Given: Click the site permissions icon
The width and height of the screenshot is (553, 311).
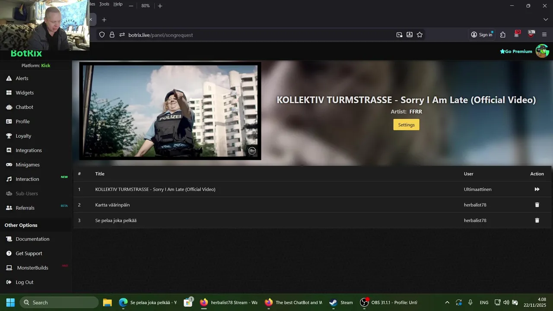Looking at the screenshot, I should (122, 35).
